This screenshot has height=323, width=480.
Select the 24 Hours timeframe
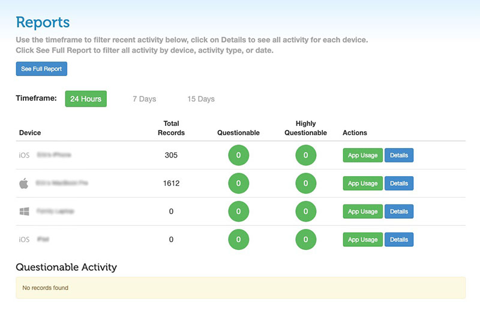click(86, 99)
